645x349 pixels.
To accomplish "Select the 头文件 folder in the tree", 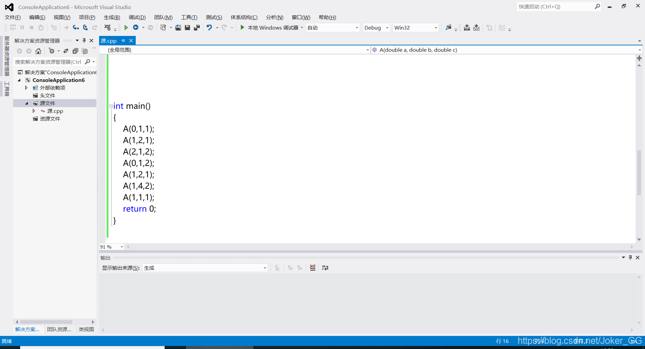I will pos(47,95).
